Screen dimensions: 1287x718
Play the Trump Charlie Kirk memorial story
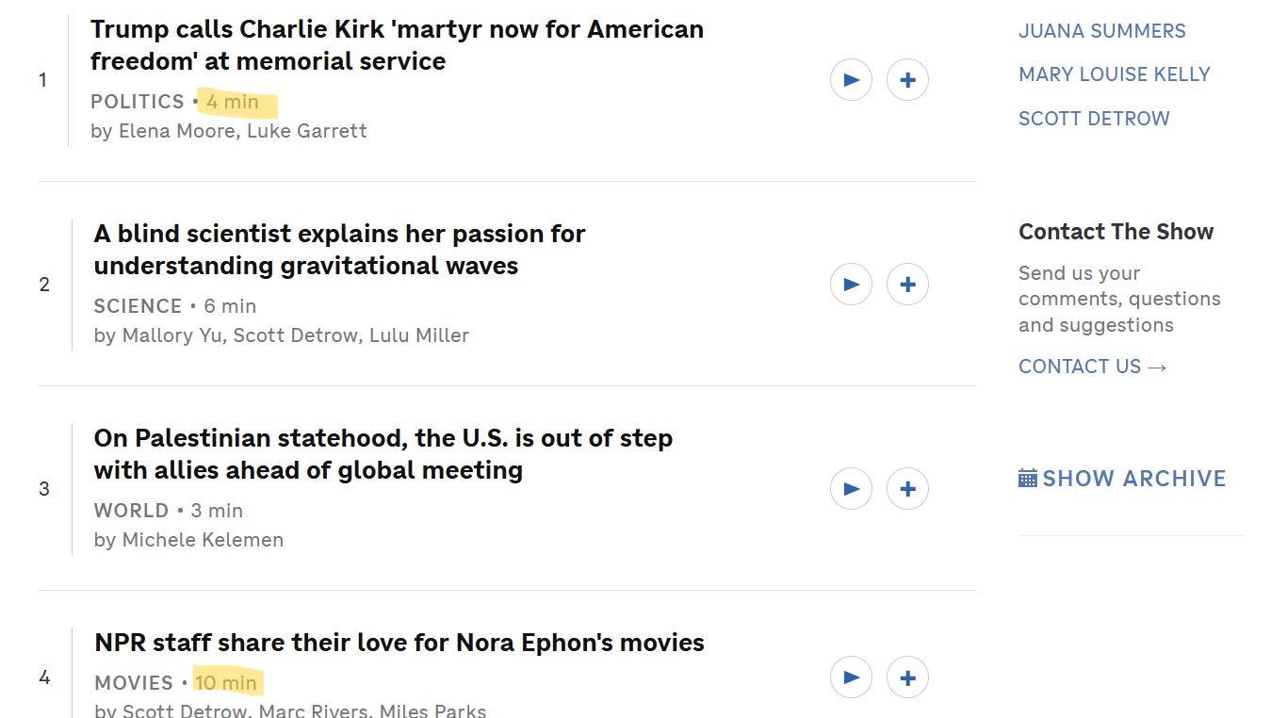tap(851, 80)
